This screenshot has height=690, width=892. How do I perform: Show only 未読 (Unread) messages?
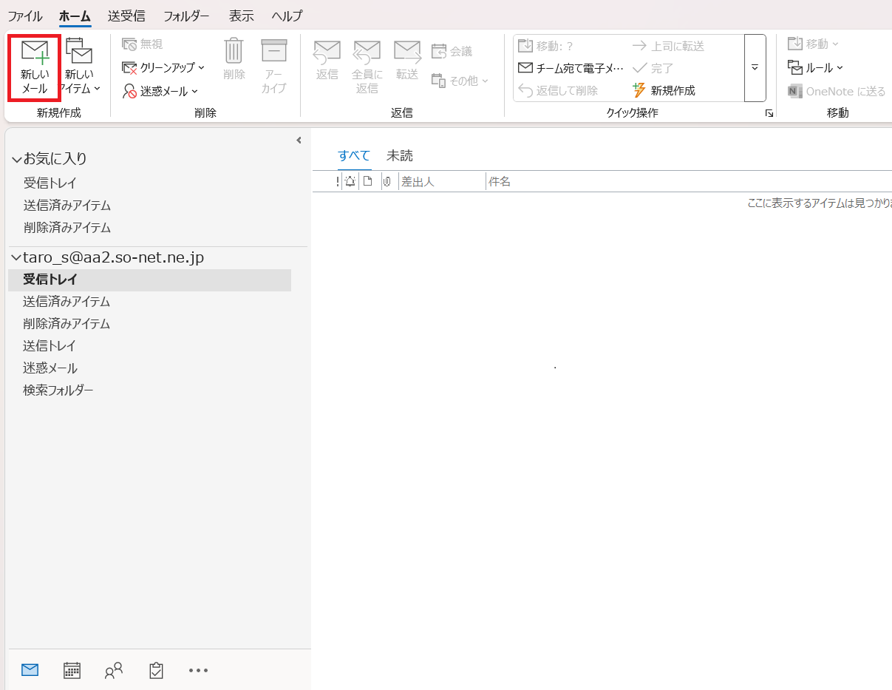(x=400, y=155)
